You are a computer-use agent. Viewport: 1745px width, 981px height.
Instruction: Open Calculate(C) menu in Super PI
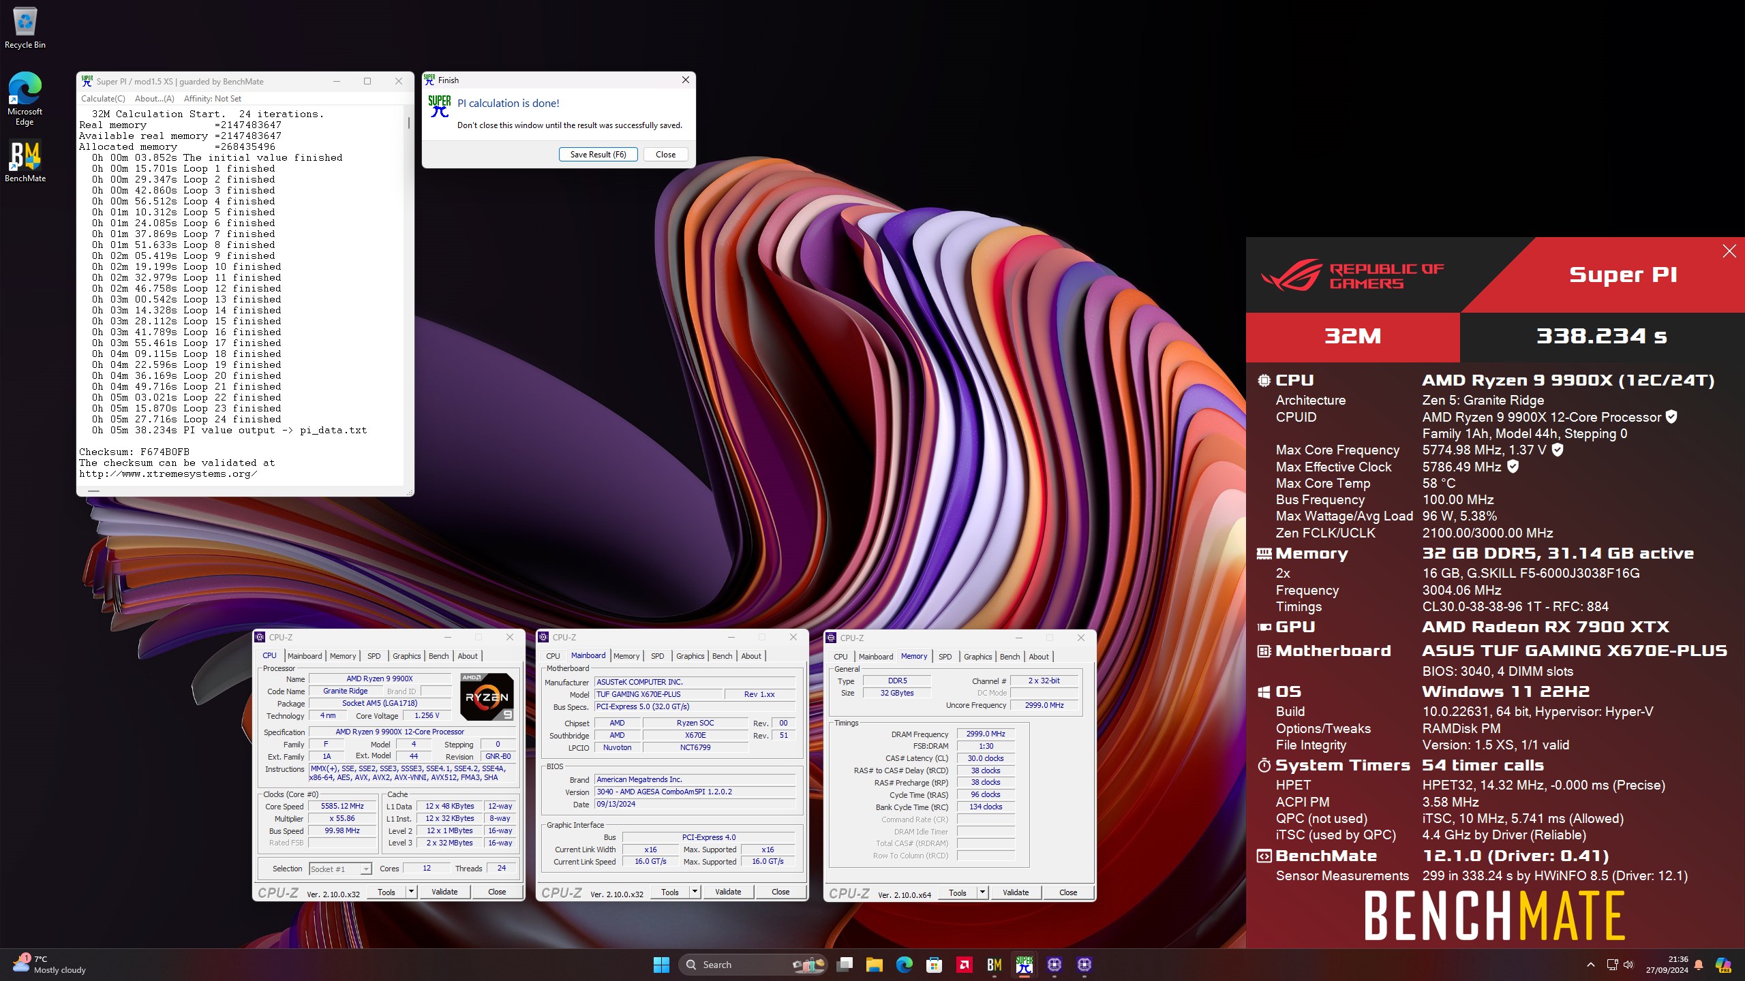pyautogui.click(x=103, y=99)
